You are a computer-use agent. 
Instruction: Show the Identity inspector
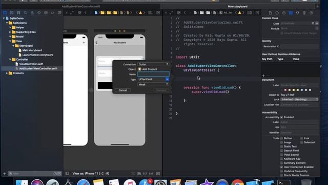[291, 13]
